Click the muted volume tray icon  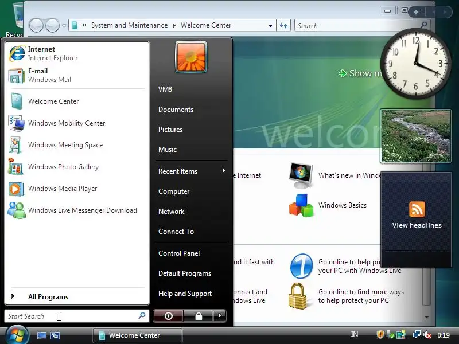[x=427, y=334]
